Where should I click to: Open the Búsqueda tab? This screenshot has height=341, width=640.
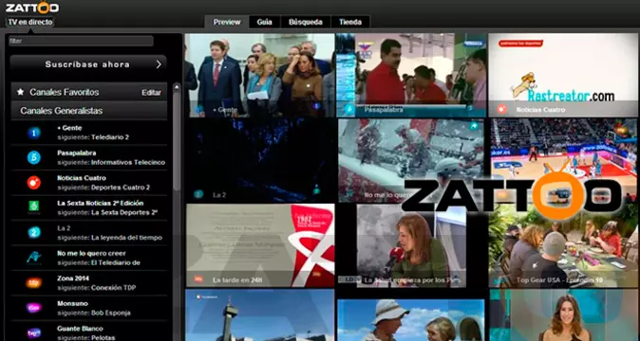click(x=306, y=22)
